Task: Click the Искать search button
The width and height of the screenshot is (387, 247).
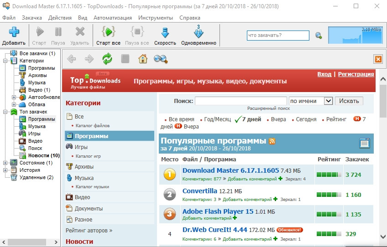Action: tap(349, 101)
